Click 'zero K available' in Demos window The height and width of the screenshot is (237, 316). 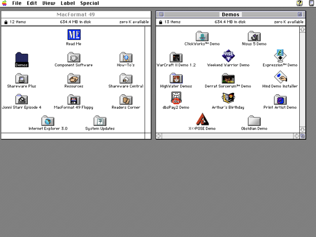point(289,22)
